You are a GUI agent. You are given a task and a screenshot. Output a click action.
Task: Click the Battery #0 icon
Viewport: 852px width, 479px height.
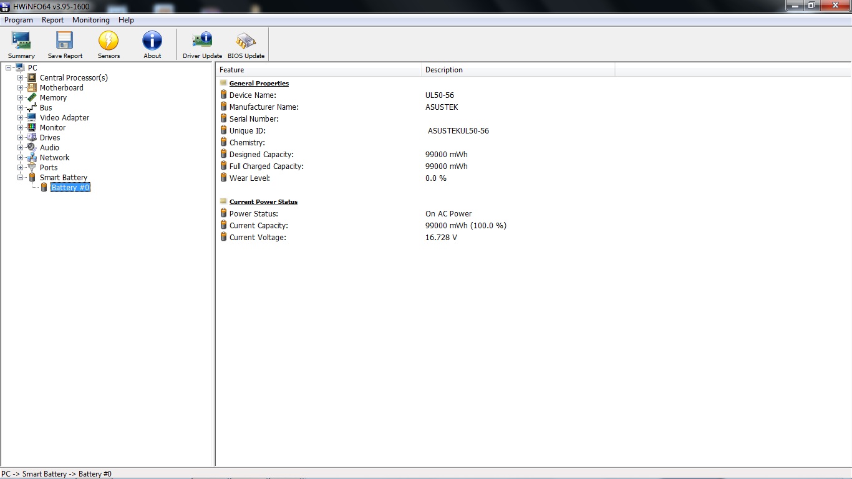[44, 187]
